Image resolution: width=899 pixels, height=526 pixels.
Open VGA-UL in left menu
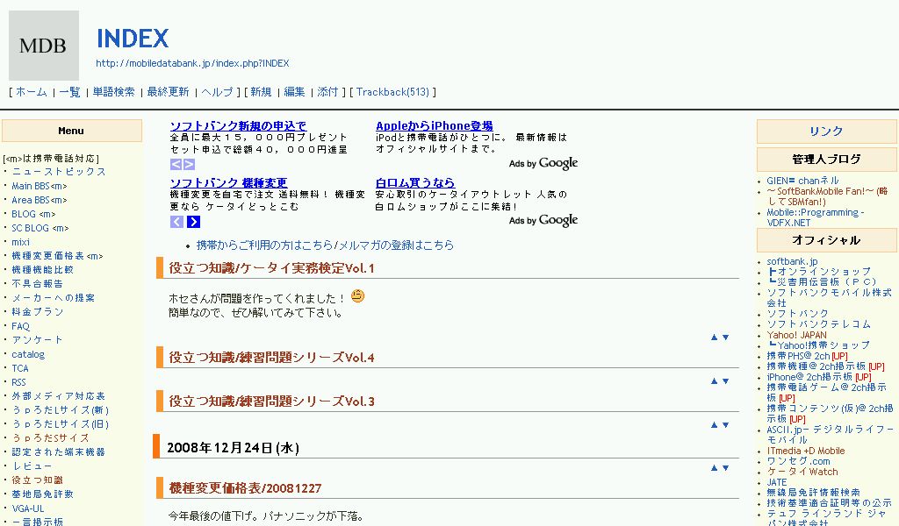(x=28, y=508)
